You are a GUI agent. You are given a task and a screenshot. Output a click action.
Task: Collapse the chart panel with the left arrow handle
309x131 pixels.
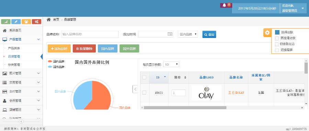pyautogui.click(x=135, y=89)
